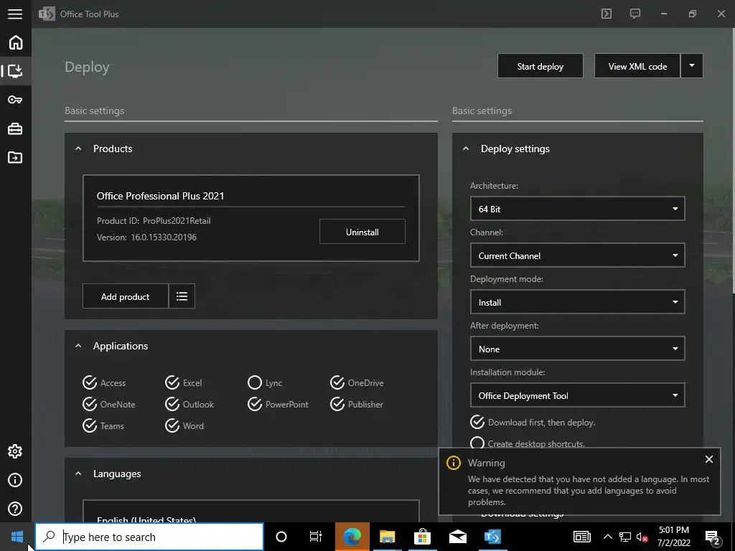
Task: Uncheck the Publisher application
Action: (337, 404)
